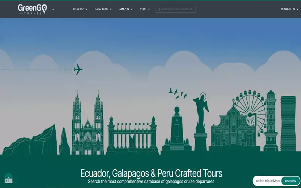Open the Amazon menu
The width and height of the screenshot is (301, 188).
tap(124, 9)
